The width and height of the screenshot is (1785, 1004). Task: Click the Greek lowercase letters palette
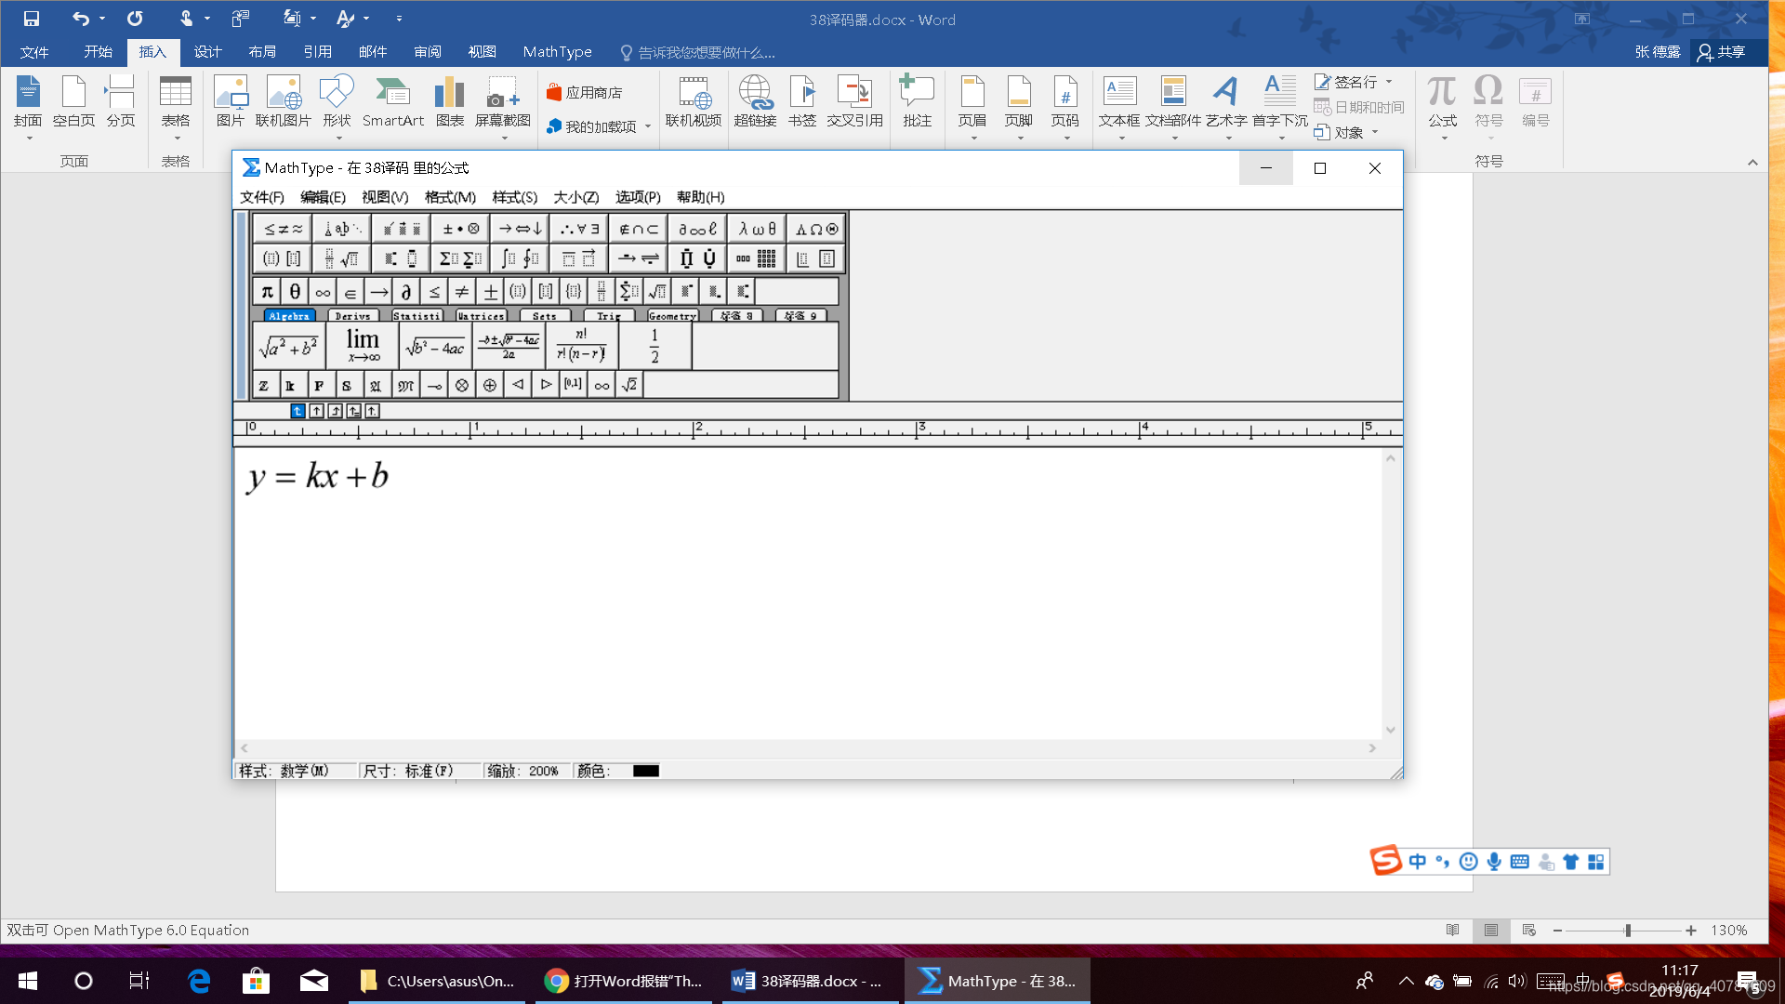[x=757, y=229]
